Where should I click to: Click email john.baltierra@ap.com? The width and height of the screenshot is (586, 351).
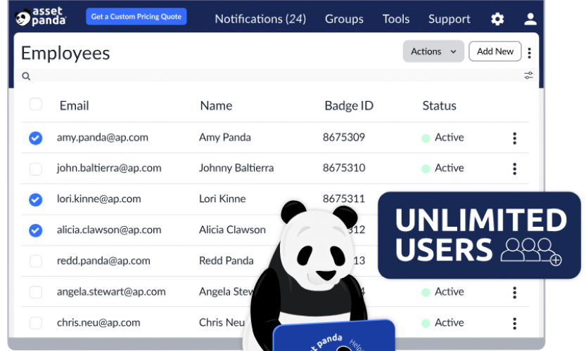pyautogui.click(x=109, y=168)
